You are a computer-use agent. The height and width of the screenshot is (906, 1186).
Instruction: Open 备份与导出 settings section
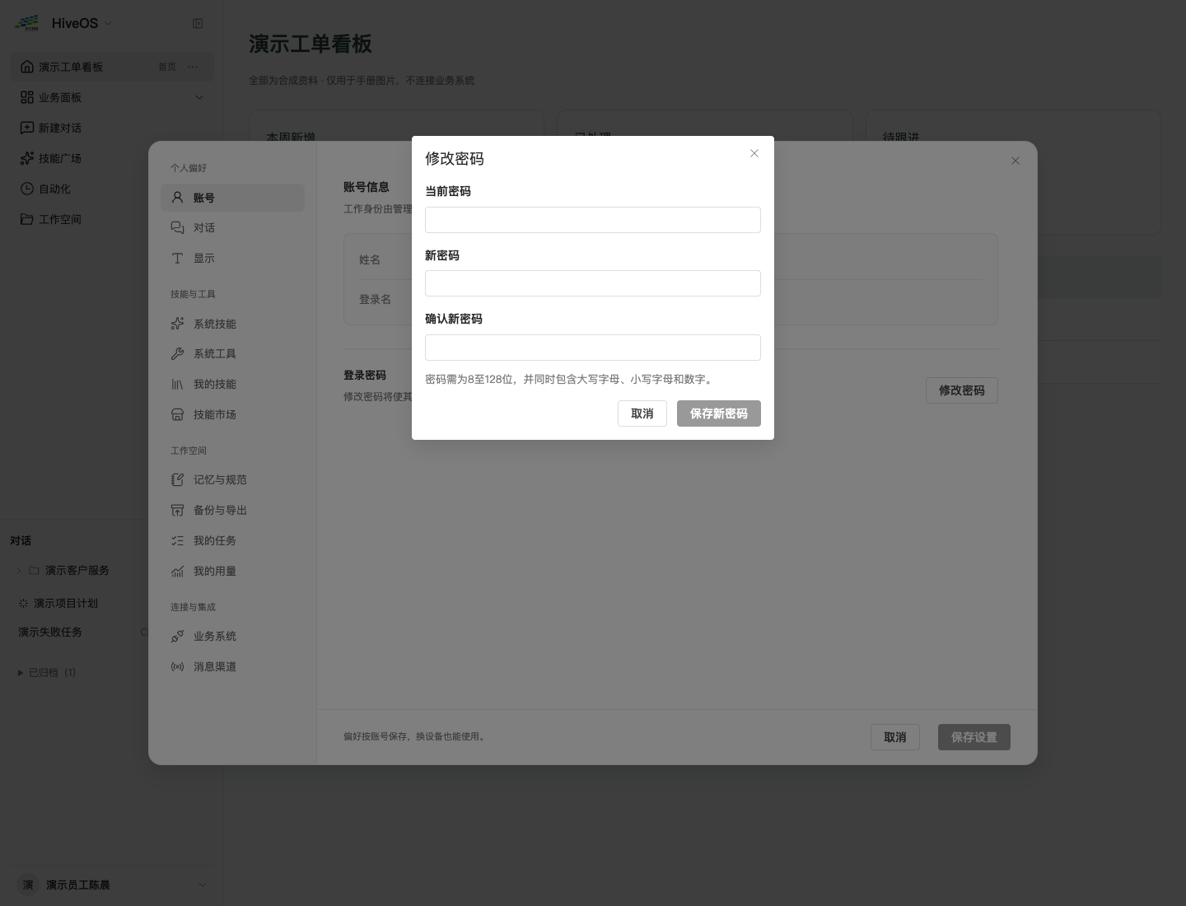click(232, 510)
